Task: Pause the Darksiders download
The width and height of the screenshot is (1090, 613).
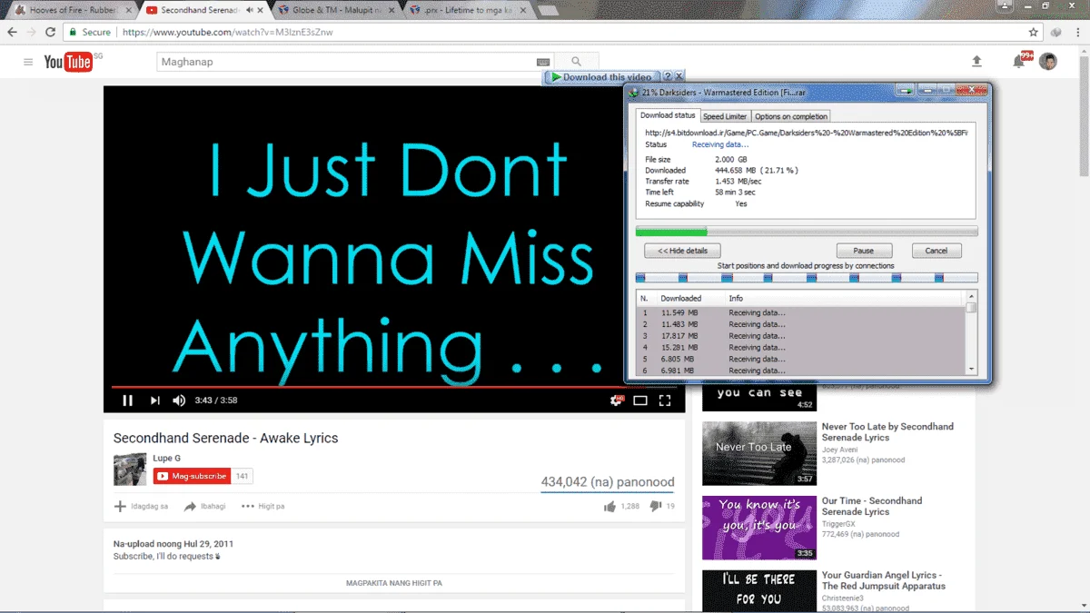Action: click(x=864, y=251)
